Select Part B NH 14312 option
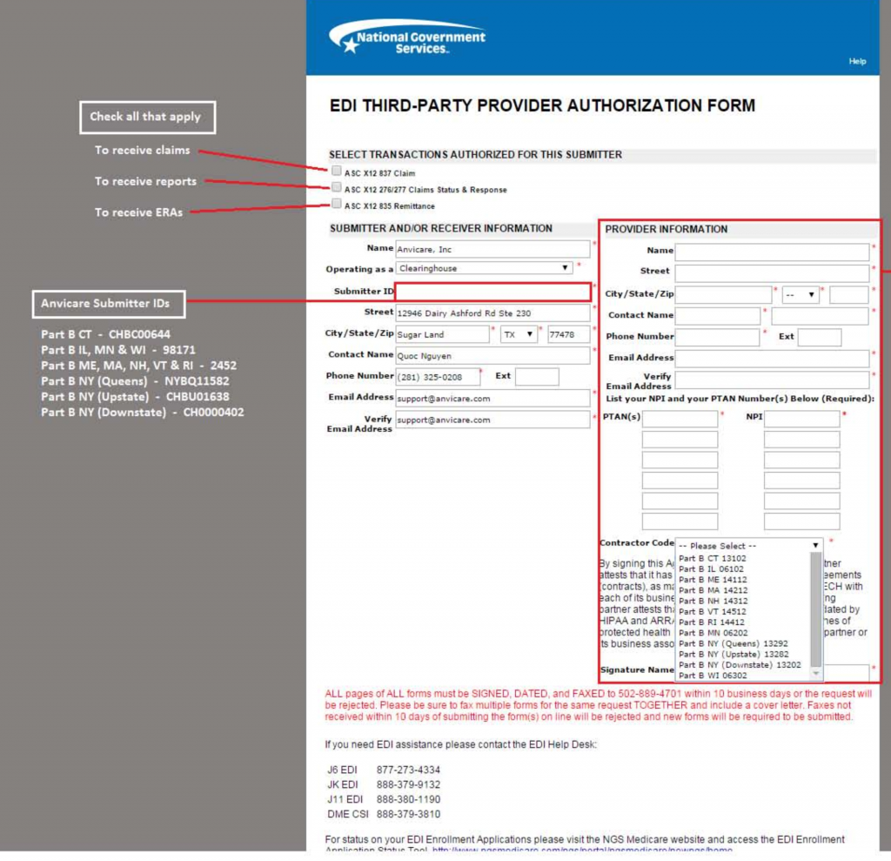This screenshot has width=891, height=861. (x=745, y=601)
